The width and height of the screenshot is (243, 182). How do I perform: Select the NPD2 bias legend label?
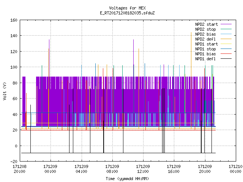205,34
